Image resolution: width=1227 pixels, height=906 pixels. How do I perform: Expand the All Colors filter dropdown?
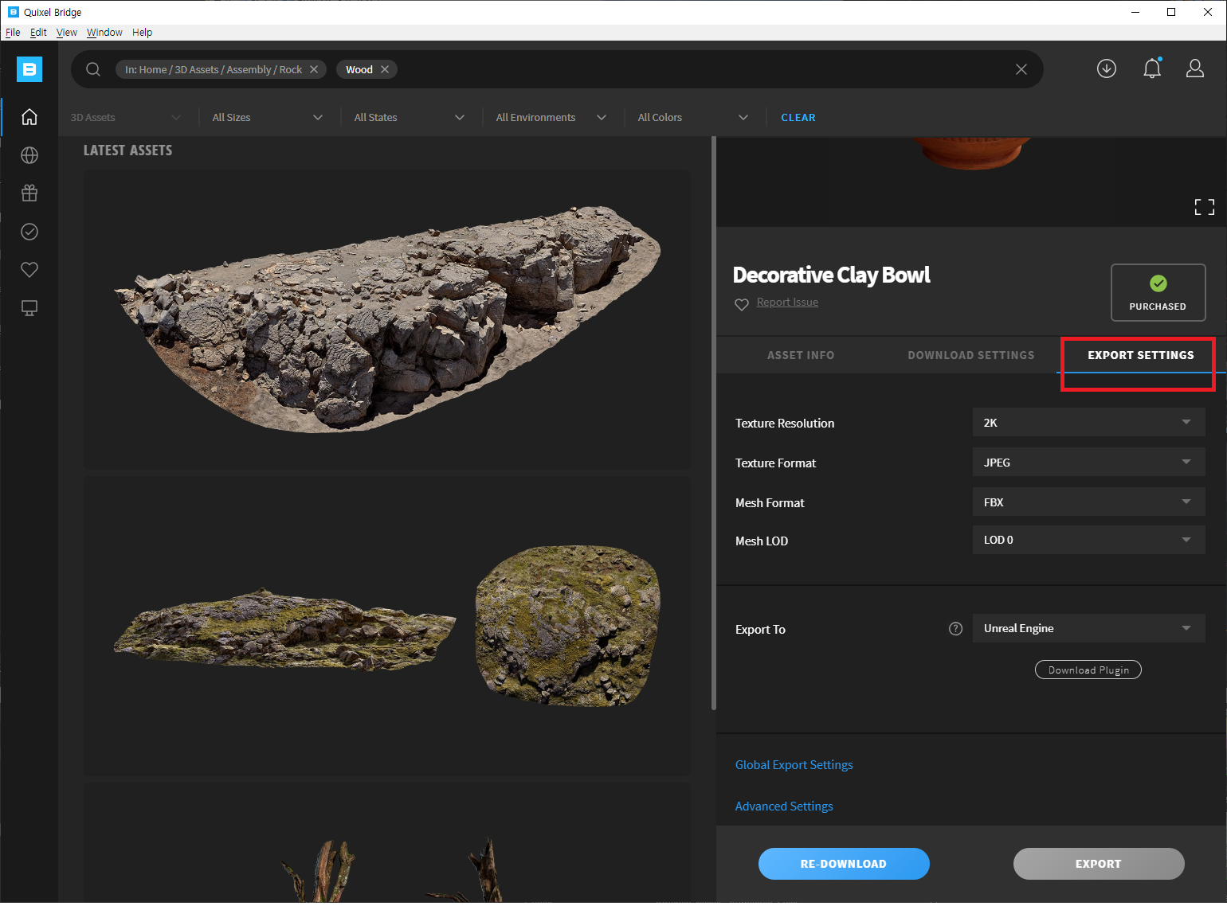pos(693,117)
